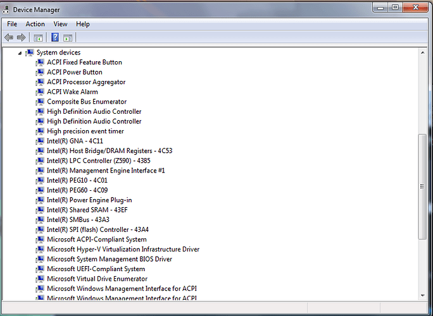
Task: Select Intel(R) LPC Controller (Z590) - 4385
Action: [99, 161]
